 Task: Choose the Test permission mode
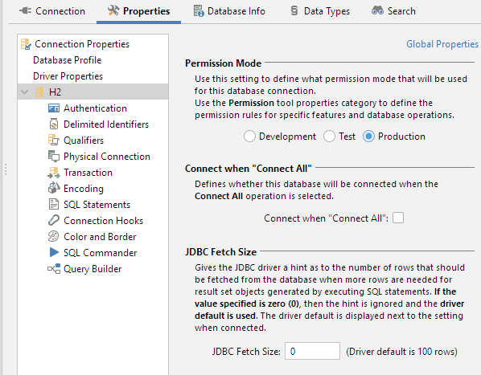point(329,137)
